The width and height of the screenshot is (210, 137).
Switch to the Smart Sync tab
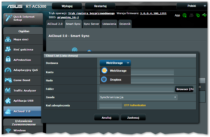pyautogui.click(x=73, y=24)
